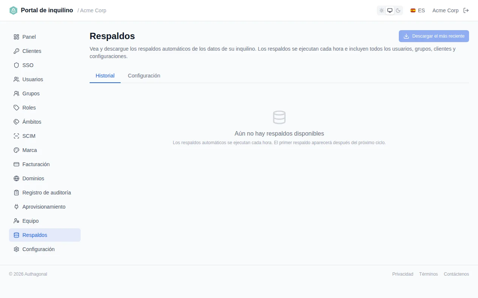
Task: Click the Ámbitos tags icon
Action: 16,122
